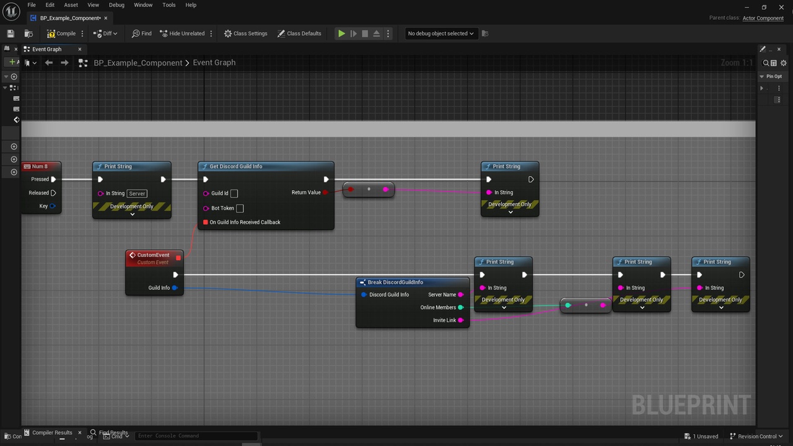
Task: Click the Save blueprint icon
Action: point(11,33)
